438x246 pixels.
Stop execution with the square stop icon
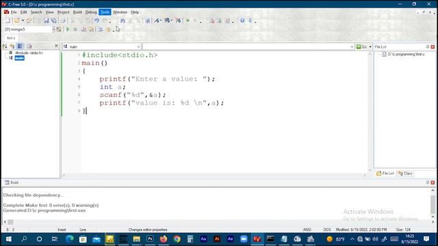pyautogui.click(x=75, y=29)
